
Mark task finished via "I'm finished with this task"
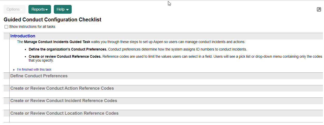(34, 70)
